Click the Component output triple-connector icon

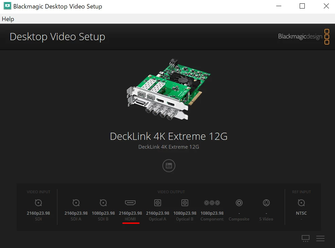tap(212, 203)
